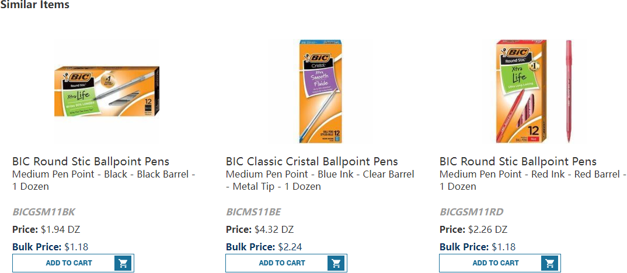Add BIC Classic Cristal pens to cart

(x=282, y=263)
